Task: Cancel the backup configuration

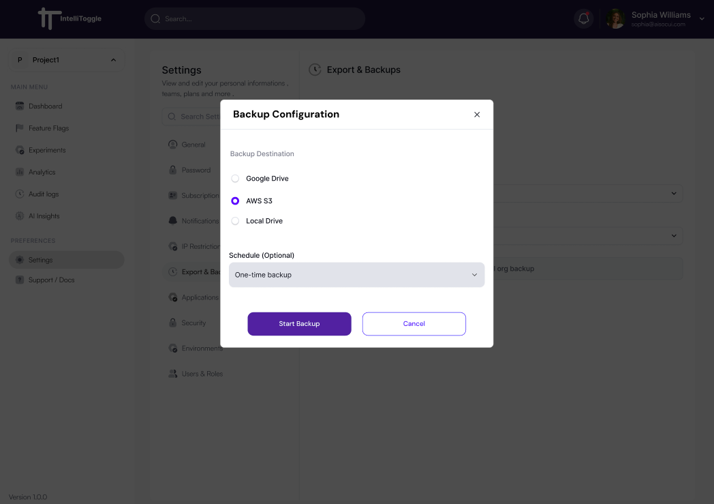Action: point(414,324)
